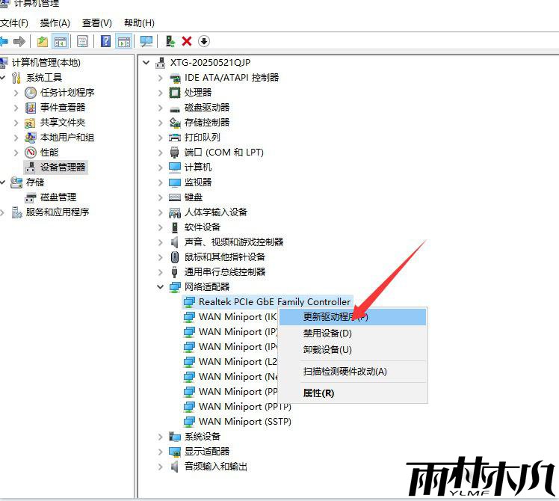Collapse the 网络适配器 category
Viewport: 559px width, 501px height.
click(160, 287)
